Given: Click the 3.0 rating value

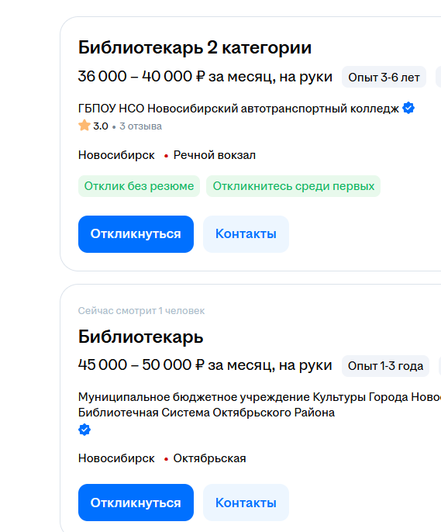Looking at the screenshot, I should (x=101, y=126).
